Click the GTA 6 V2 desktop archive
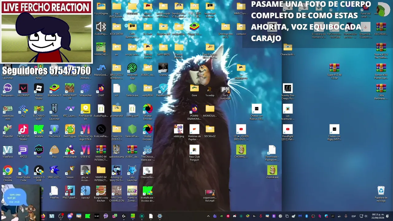393x221 pixels. (85, 152)
